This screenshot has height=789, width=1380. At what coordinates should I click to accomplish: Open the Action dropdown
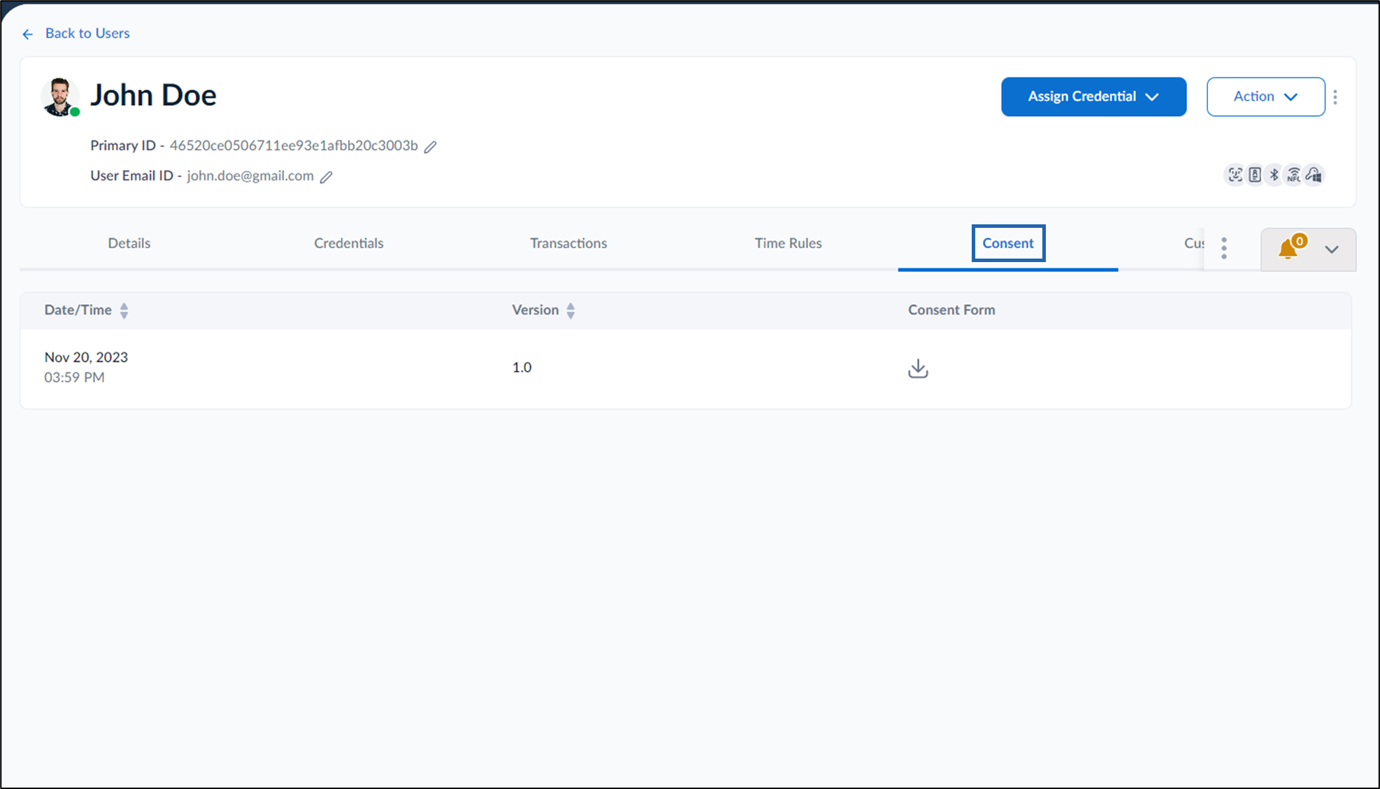click(x=1265, y=96)
